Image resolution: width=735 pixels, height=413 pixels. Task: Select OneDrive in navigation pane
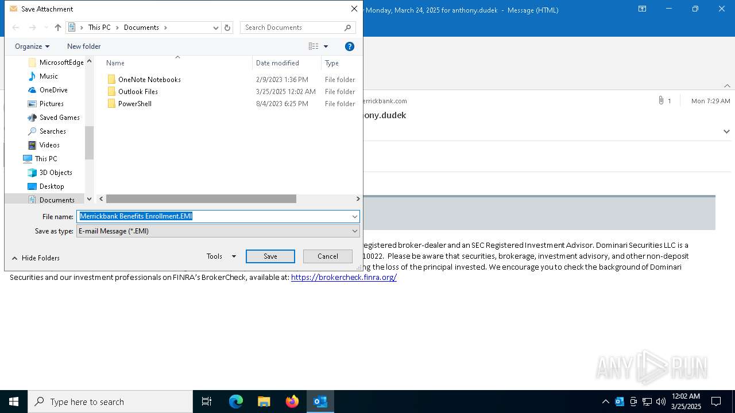point(48,90)
